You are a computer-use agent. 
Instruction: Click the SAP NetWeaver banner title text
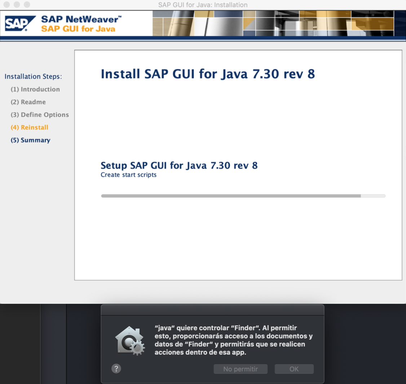(x=81, y=19)
